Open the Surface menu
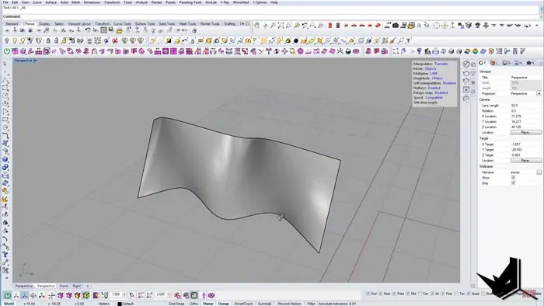544x306 pixels. [x=51, y=2]
